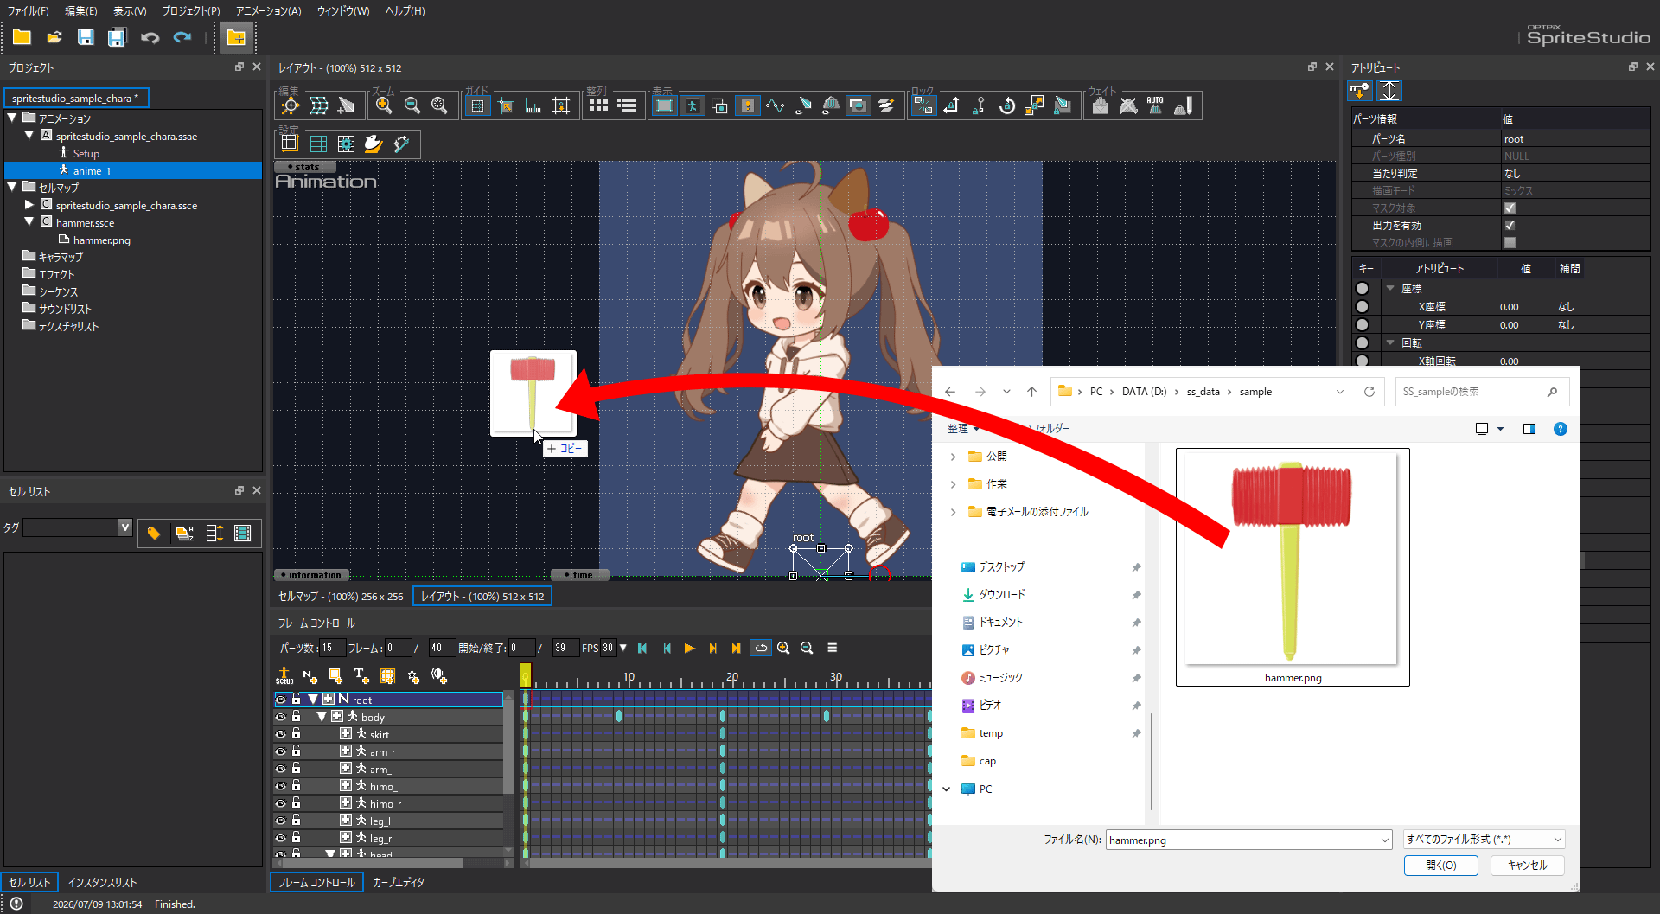Switch to the カーブエディタ tab
Viewport: 1660px width, 914px height.
[x=399, y=882]
